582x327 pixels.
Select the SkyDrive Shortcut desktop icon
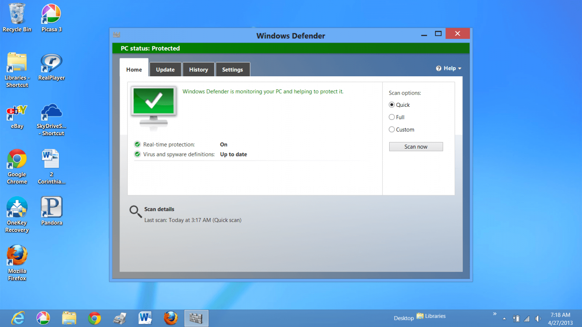point(51,119)
